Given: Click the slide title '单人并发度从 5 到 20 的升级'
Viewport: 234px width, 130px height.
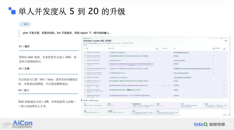Looking at the screenshot, I should [72, 11].
